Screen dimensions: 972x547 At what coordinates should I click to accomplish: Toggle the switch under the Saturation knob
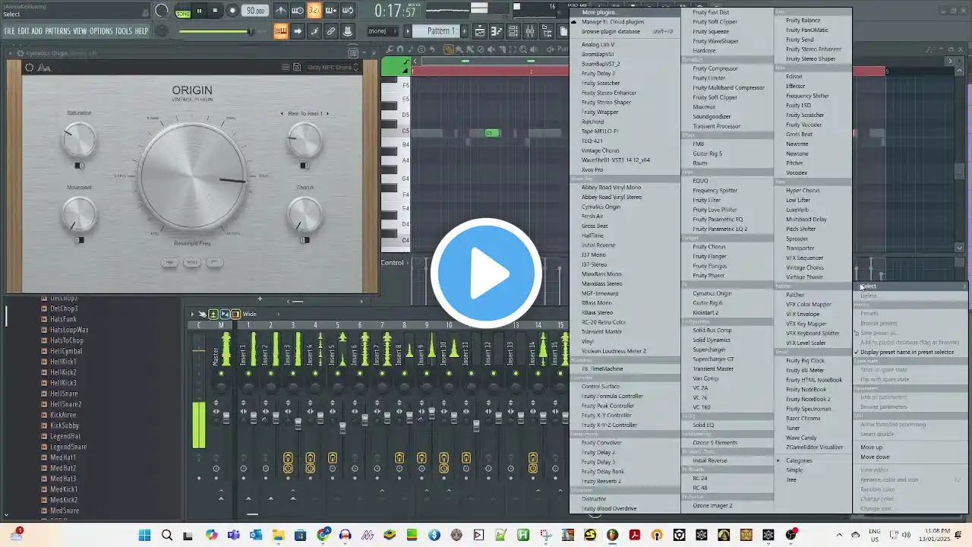[79, 165]
